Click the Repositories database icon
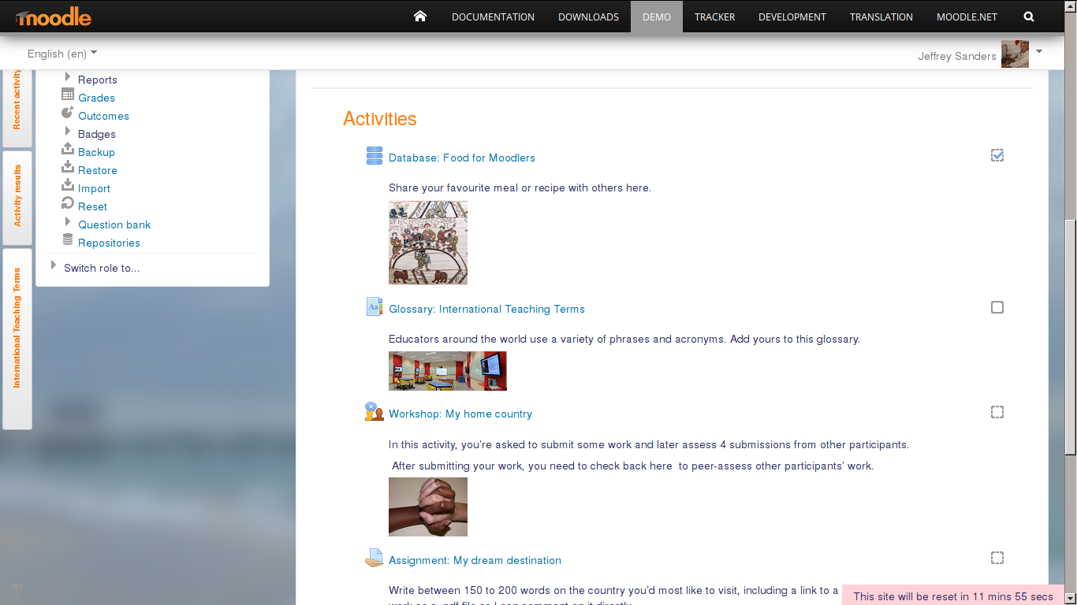Screen dimensions: 1077x605 (68, 239)
